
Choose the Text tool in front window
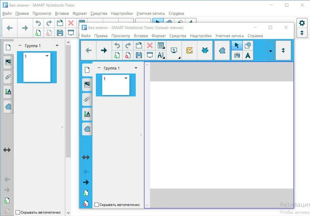248,55
